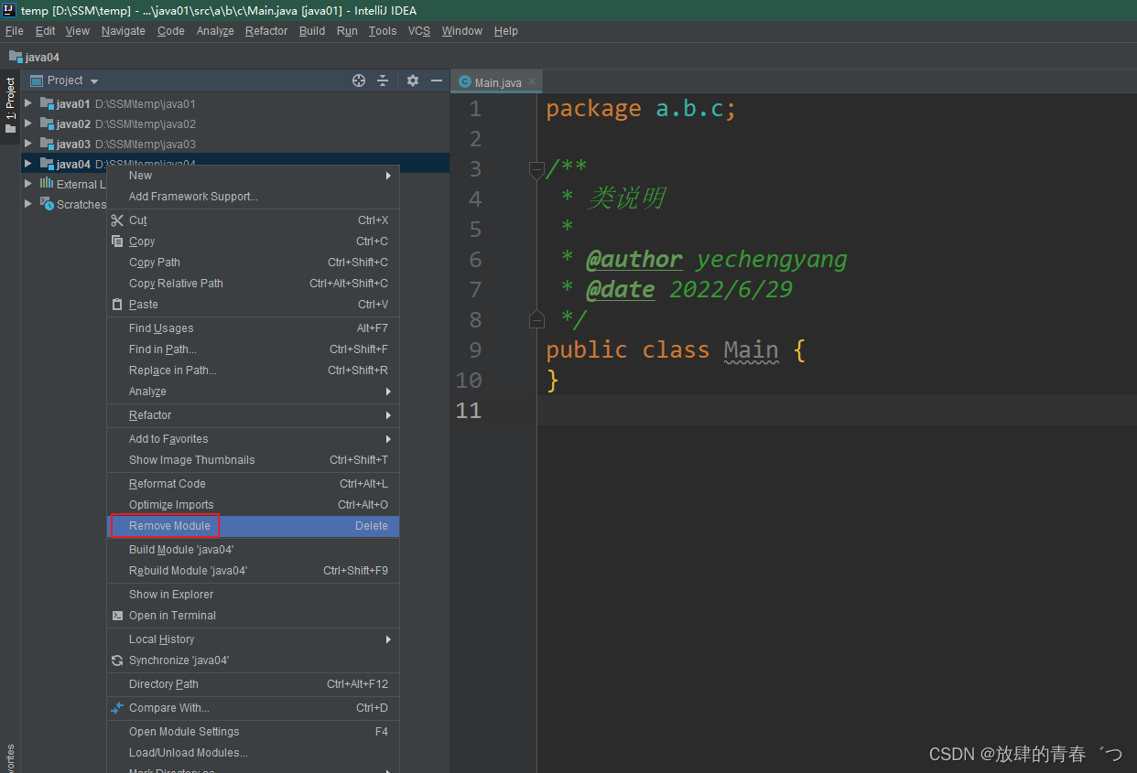The height and width of the screenshot is (773, 1137).
Task: Open the Build menu
Action: click(312, 31)
